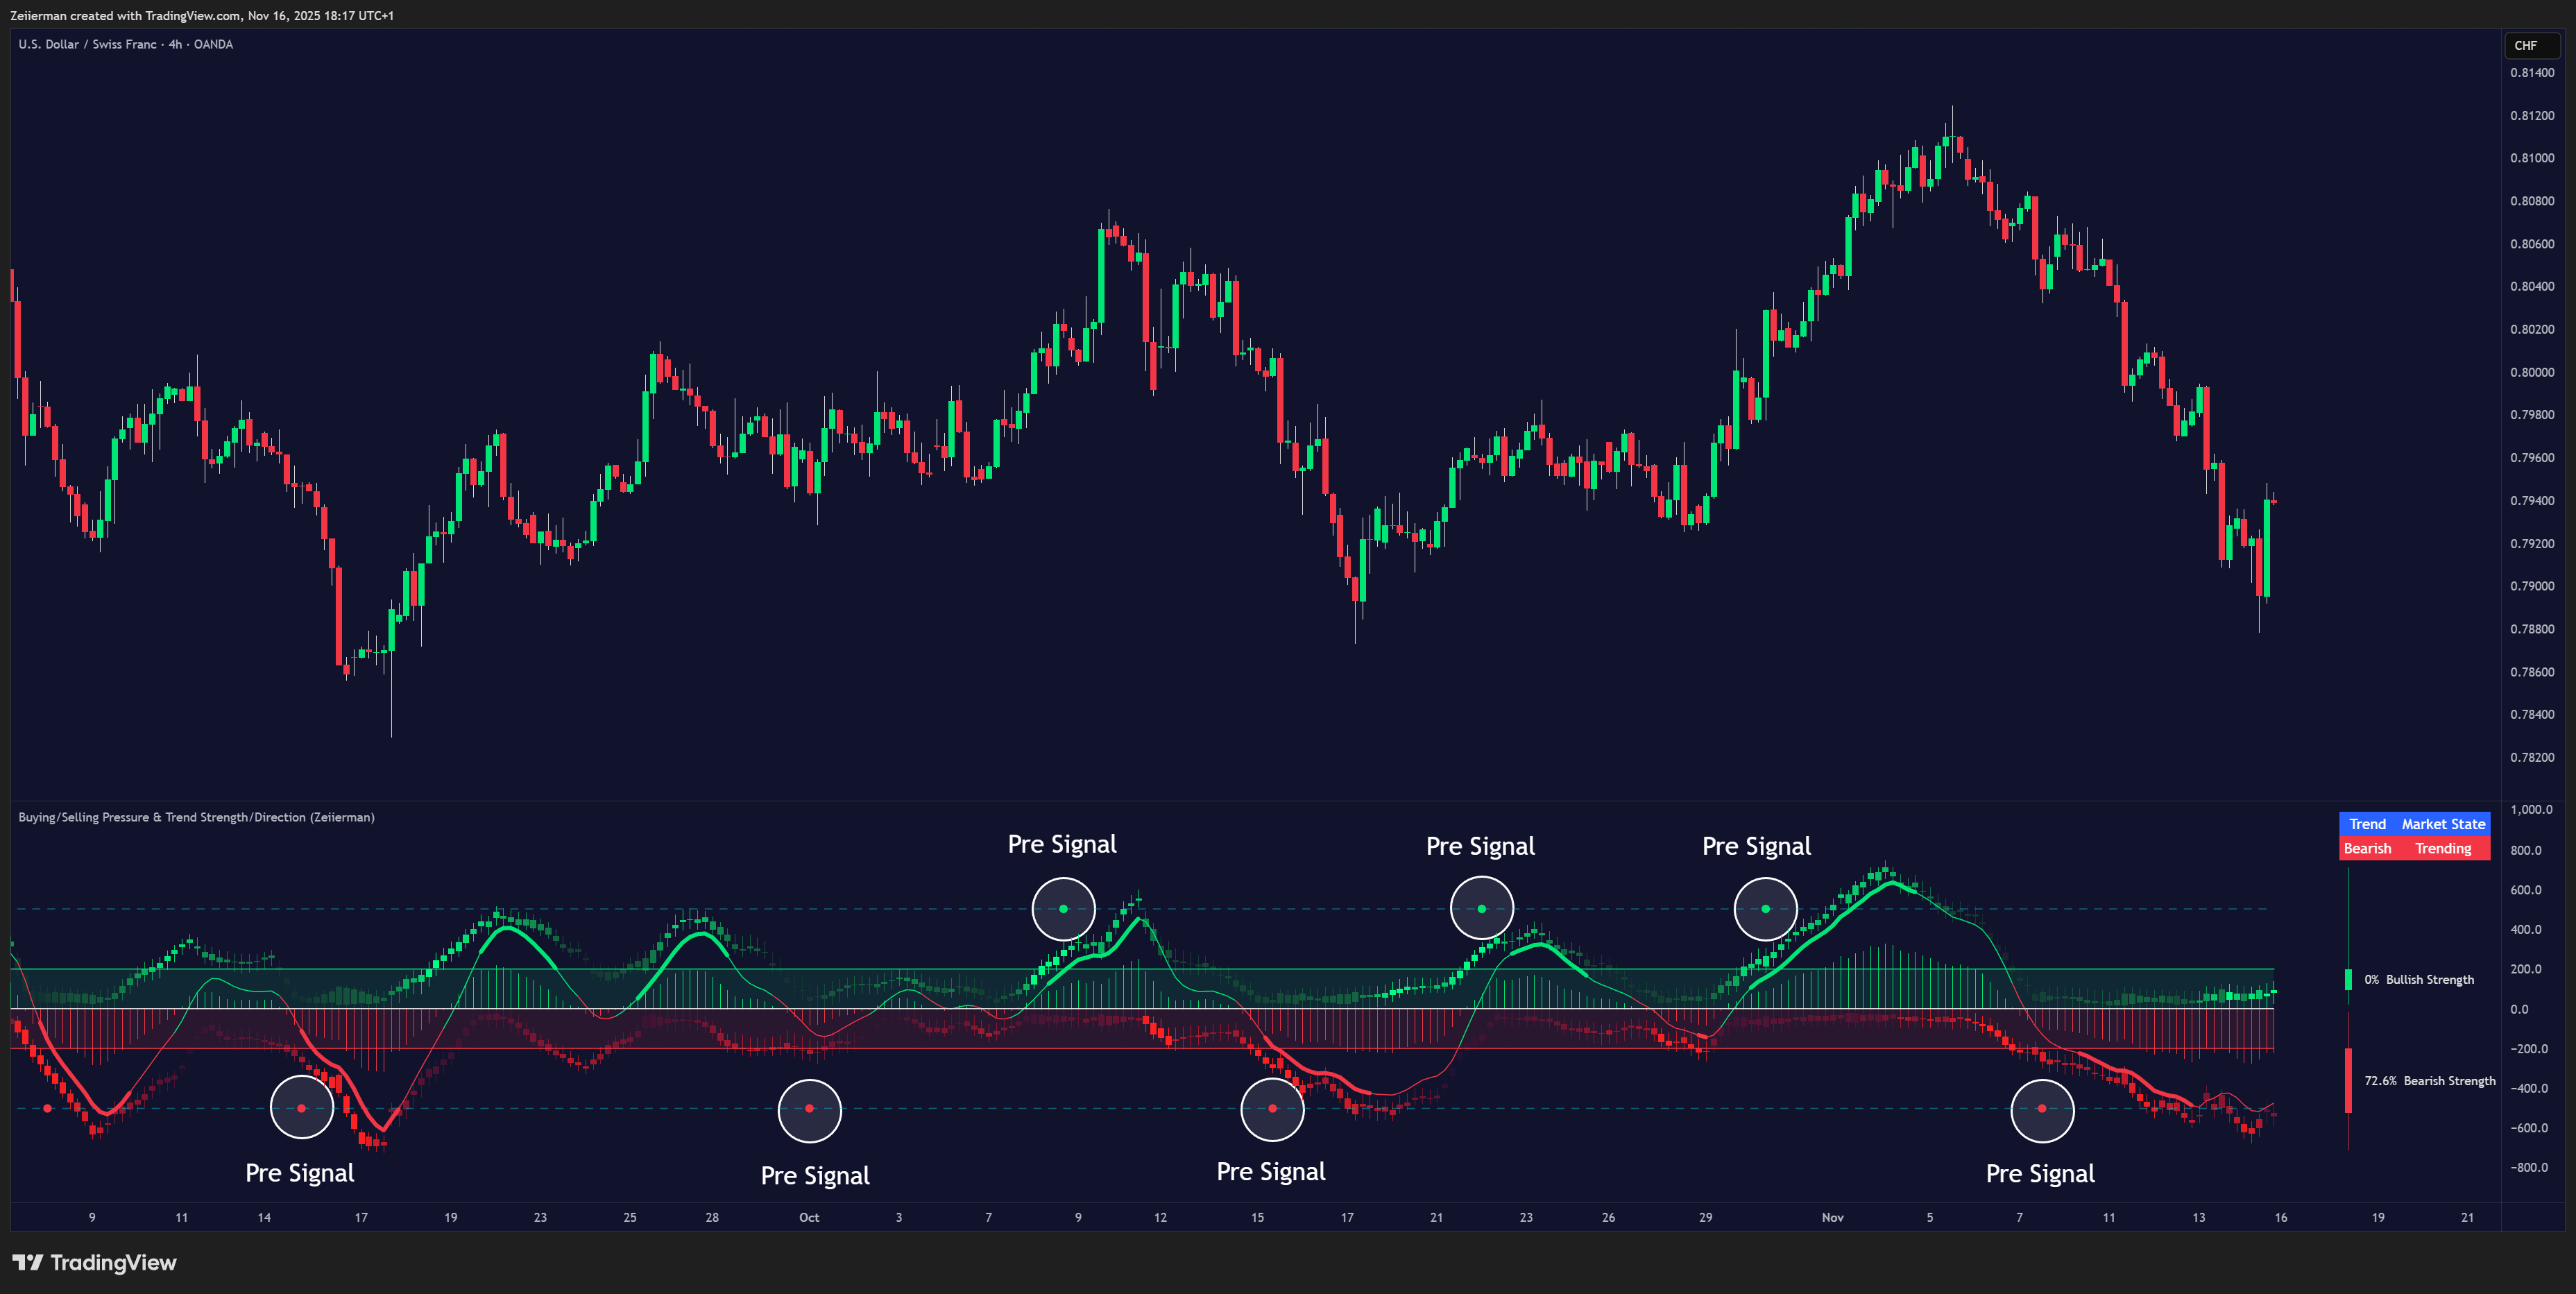This screenshot has width=2576, height=1294.
Task: Click the 0.80600 price axis label
Action: coord(2532,244)
